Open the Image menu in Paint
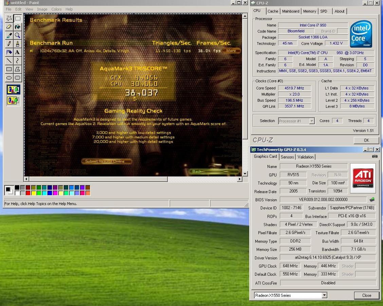 (x=42, y=9)
